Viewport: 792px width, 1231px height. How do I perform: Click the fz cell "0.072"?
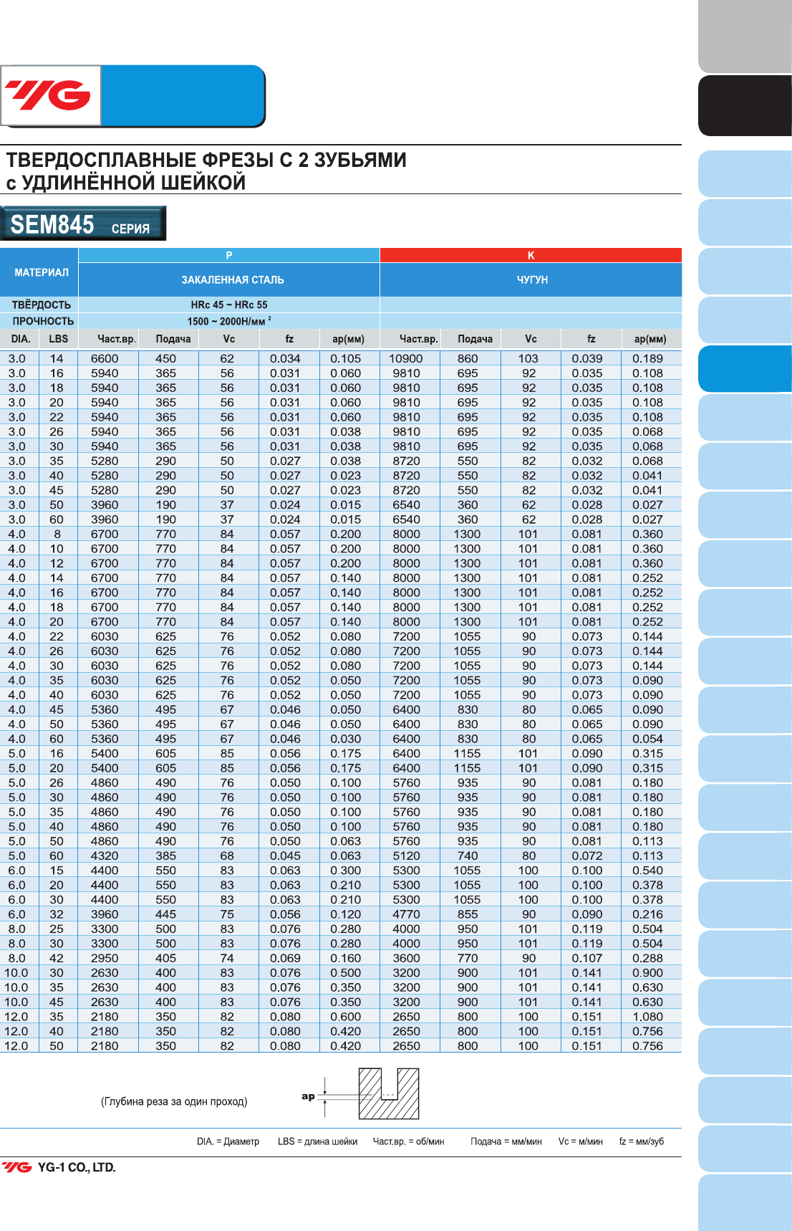(x=587, y=856)
